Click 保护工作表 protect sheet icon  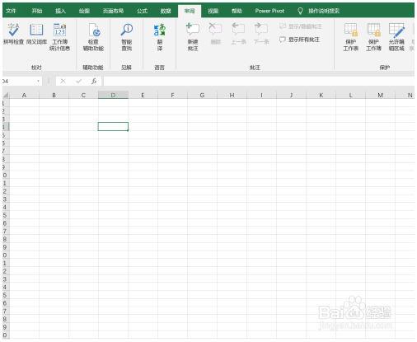tap(351, 37)
